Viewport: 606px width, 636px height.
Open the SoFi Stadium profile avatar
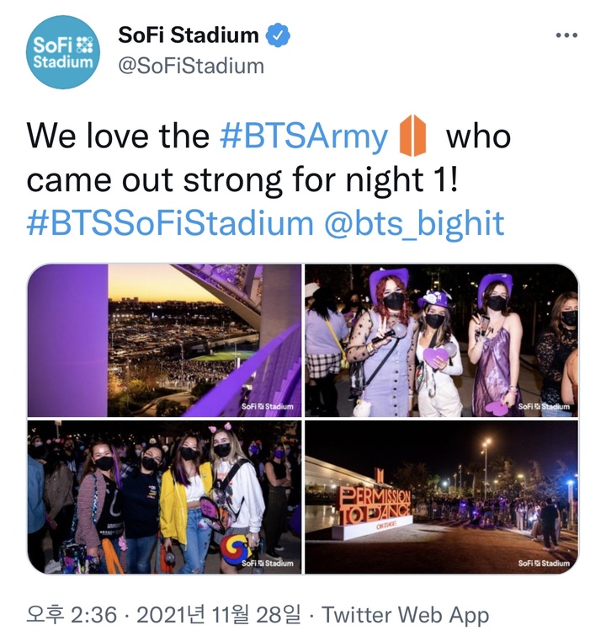(x=63, y=52)
